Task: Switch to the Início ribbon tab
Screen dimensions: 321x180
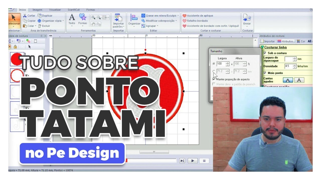Action: (23, 10)
